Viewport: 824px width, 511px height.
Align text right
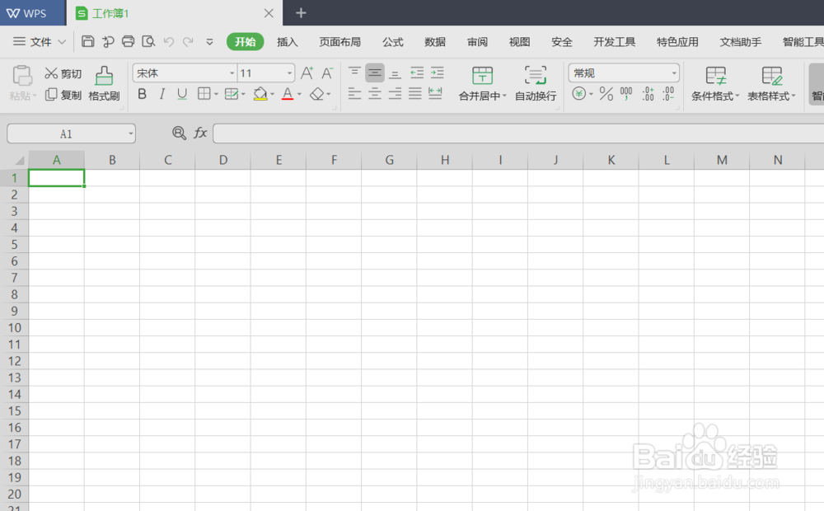coord(395,94)
